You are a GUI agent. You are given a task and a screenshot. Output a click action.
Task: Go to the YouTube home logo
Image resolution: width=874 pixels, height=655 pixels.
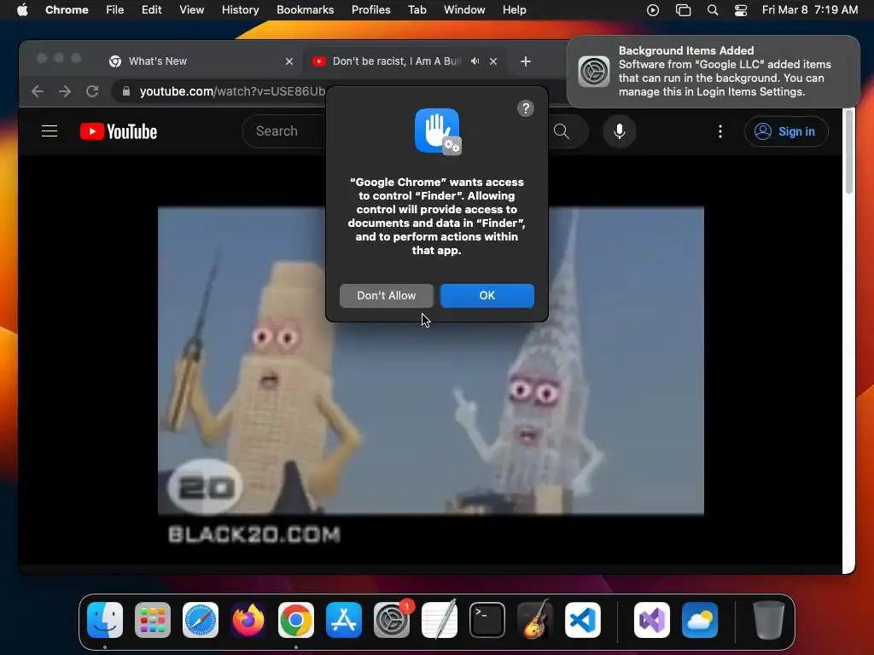119,131
